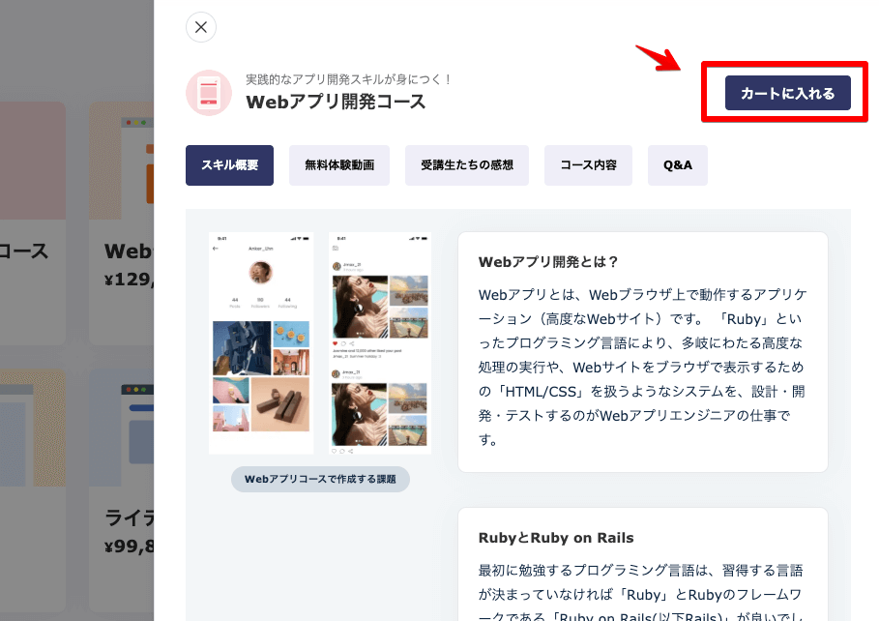Show the コース内容 tab
Screen dimensions: 879x621
click(x=588, y=165)
